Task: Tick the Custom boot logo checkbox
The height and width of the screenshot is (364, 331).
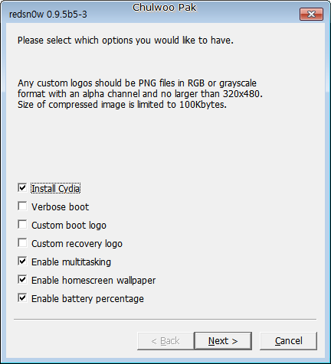Action: tap(22, 225)
